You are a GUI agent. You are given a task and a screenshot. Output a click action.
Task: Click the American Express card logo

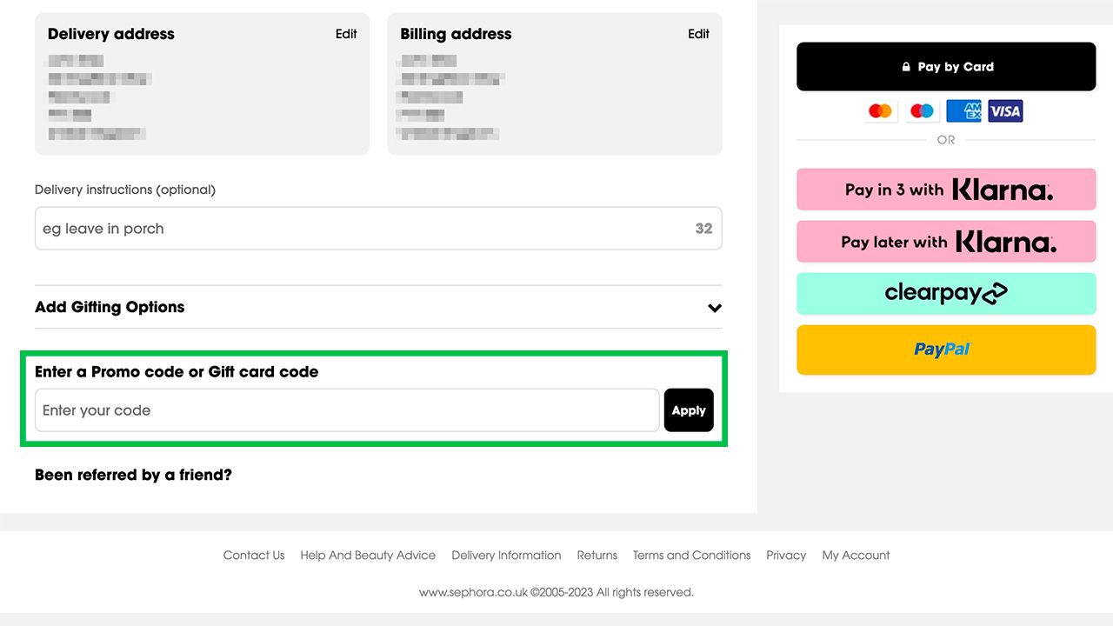pos(964,111)
